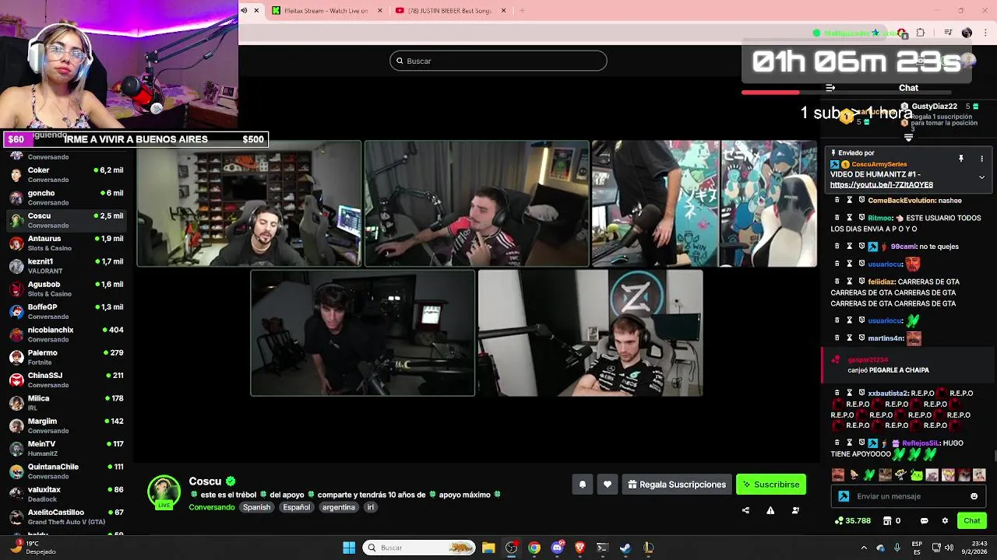Open AxelitoCastilleo channel in sidebar
This screenshot has width=997, height=560.
(67, 516)
